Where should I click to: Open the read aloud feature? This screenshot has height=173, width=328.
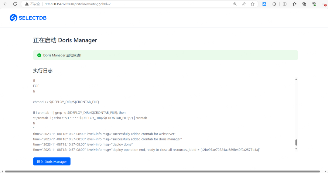pyautogui.click(x=244, y=4)
